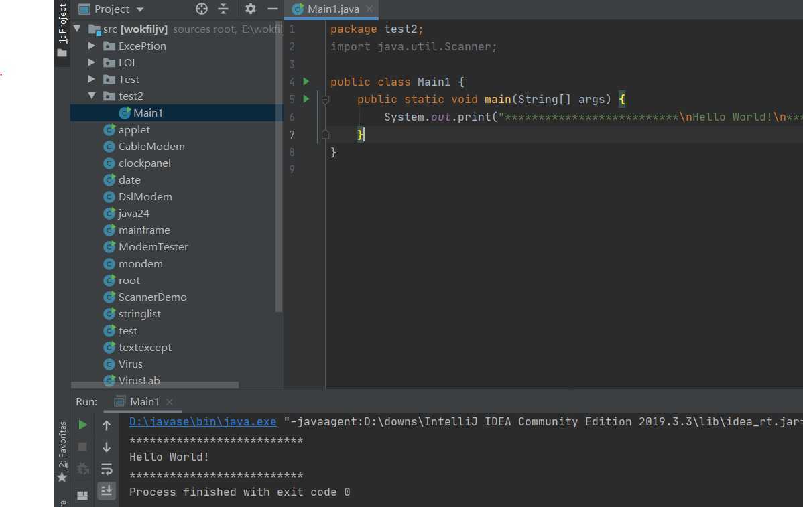This screenshot has width=803, height=507.
Task: Select Virus class in the project tree
Action: point(130,364)
